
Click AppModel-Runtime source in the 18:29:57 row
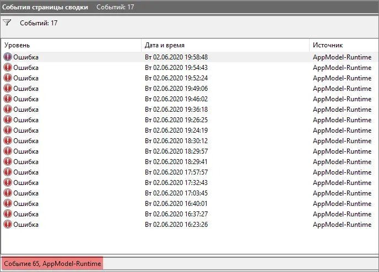point(342,151)
